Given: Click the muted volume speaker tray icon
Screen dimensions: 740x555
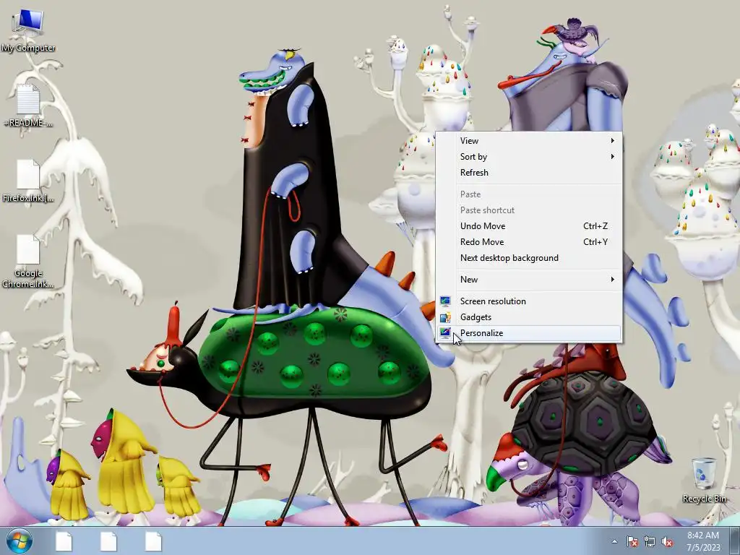Looking at the screenshot, I should pos(667,542).
